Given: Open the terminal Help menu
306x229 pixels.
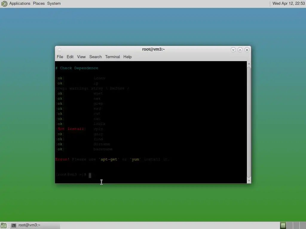Looking at the screenshot, I should coord(127,57).
